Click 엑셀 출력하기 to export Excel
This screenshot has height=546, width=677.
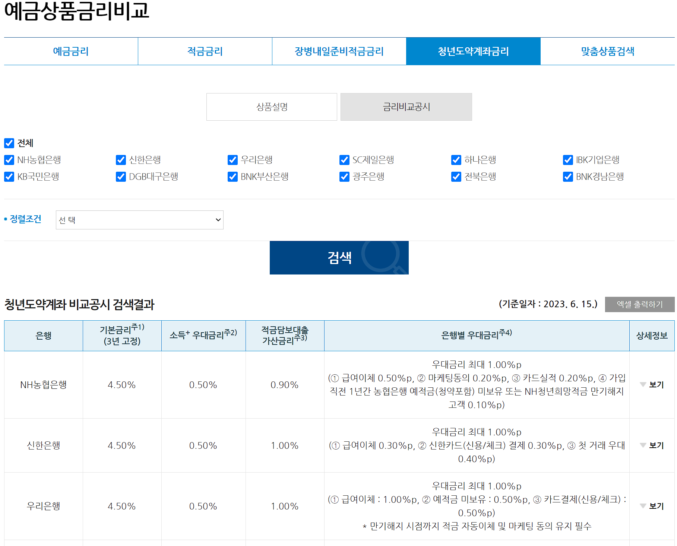coord(640,305)
